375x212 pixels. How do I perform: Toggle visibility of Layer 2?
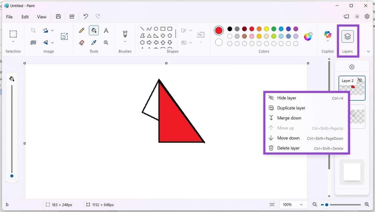pyautogui.click(x=360, y=80)
